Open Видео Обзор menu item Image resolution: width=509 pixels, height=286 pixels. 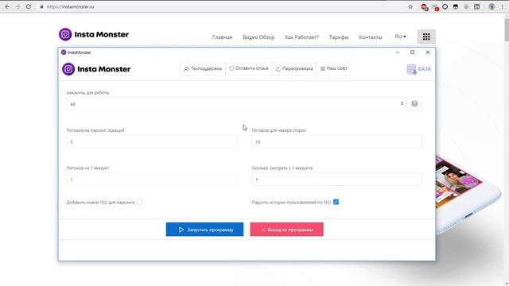click(x=258, y=37)
